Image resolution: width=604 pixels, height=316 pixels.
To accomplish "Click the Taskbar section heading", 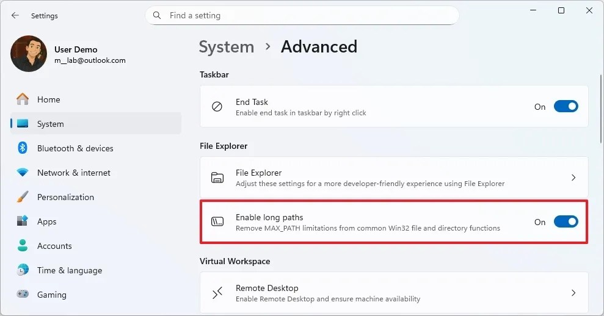I will click(x=214, y=74).
